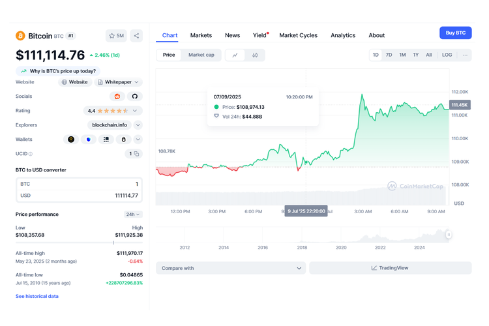
Task: Select the 1Y time range
Action: point(416,55)
